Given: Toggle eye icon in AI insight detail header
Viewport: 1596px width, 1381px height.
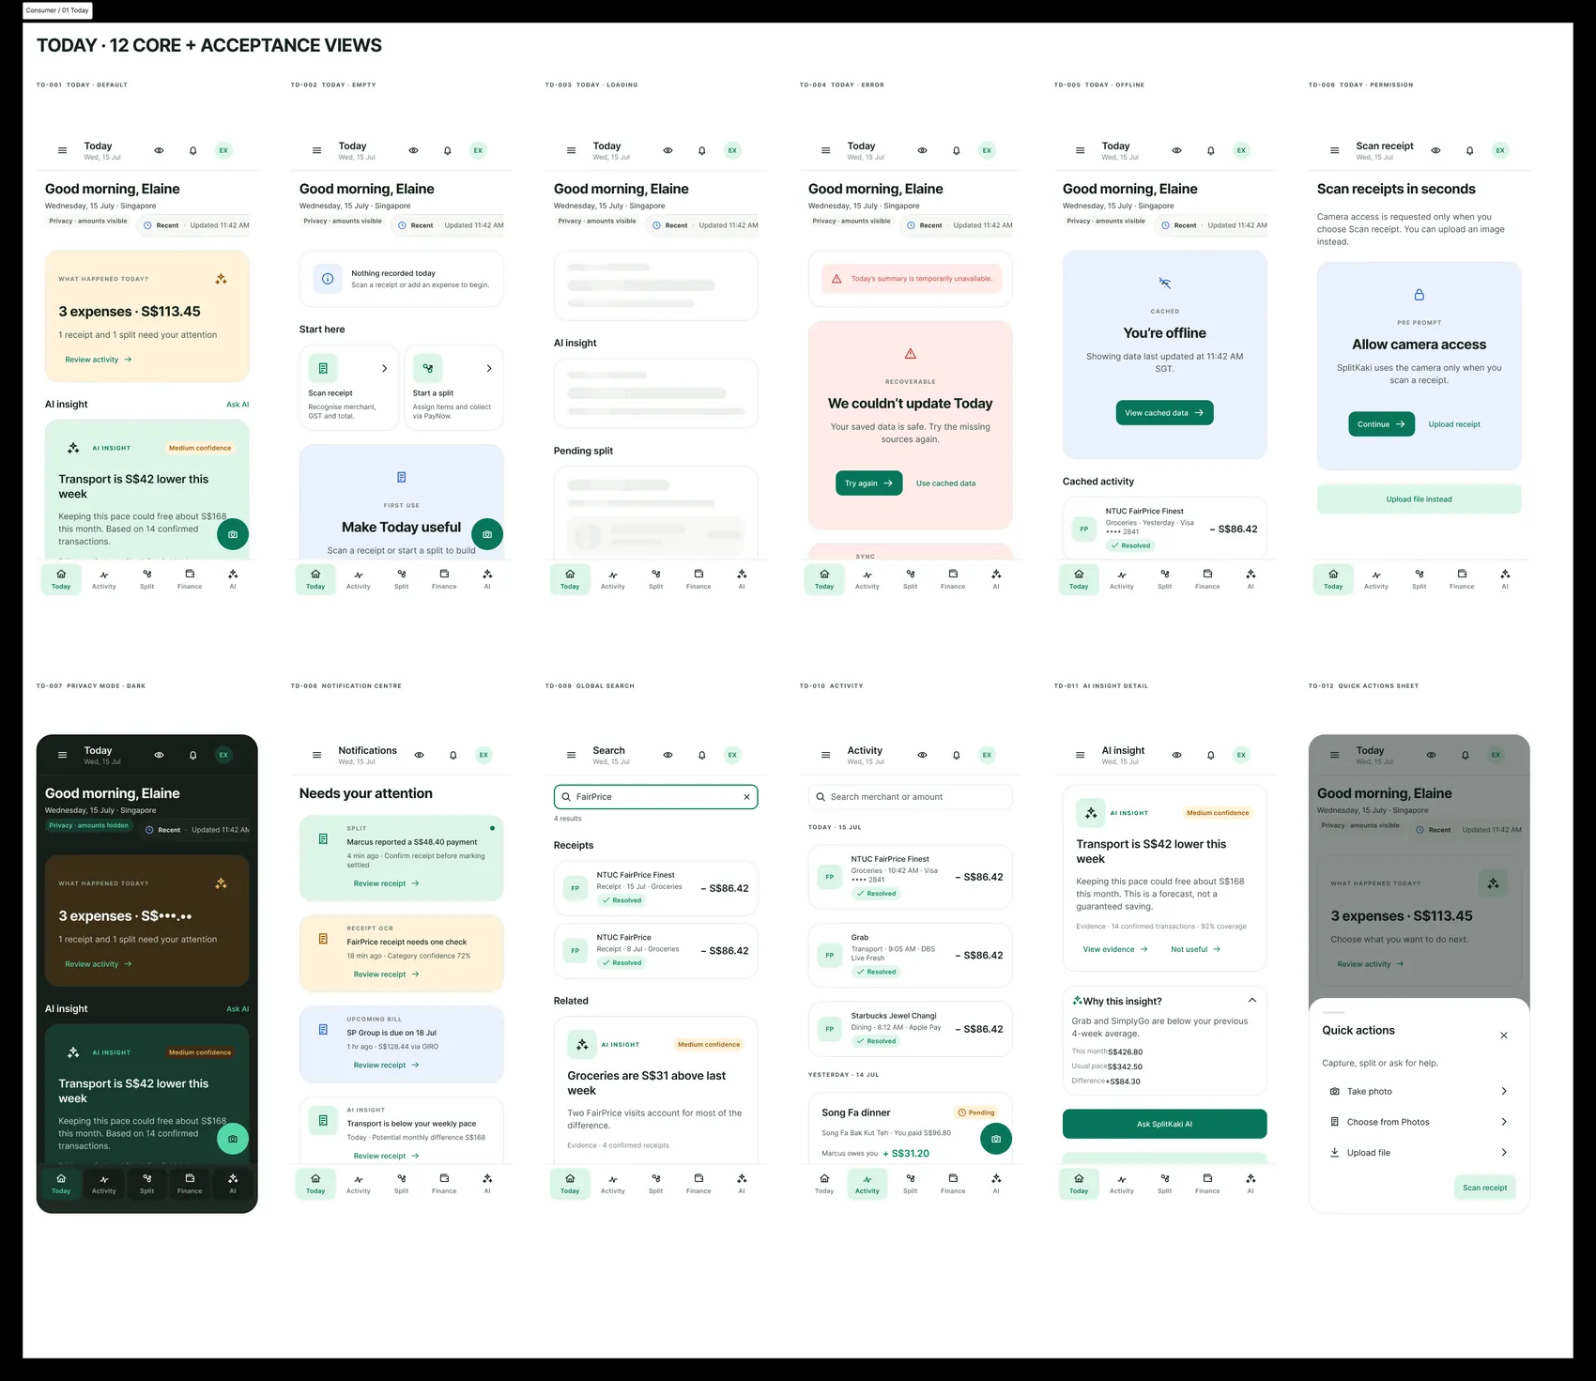Looking at the screenshot, I should 1176,755.
